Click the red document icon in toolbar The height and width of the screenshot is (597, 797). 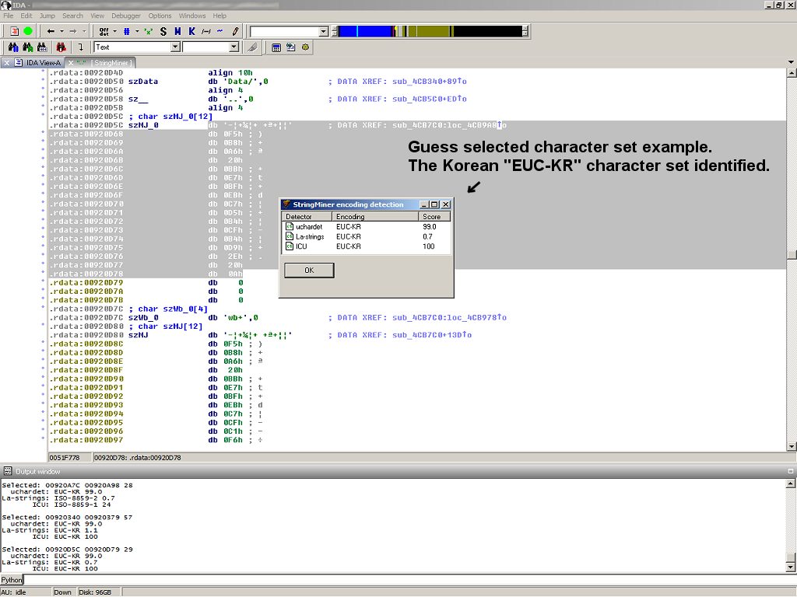coord(14,31)
